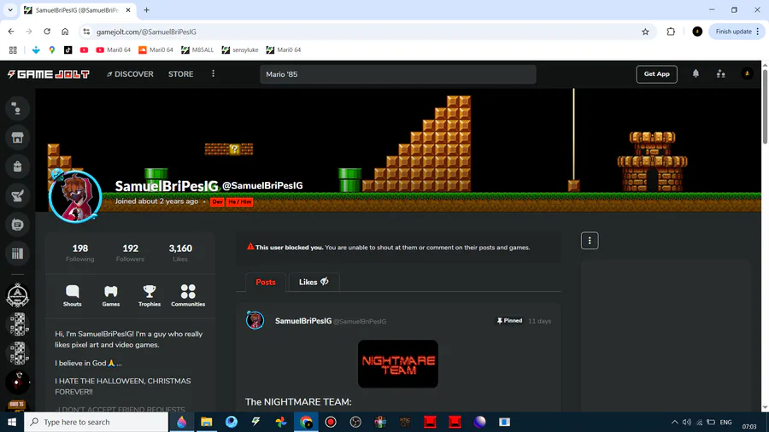
Task: View the 192 Followers list
Action: (x=130, y=253)
